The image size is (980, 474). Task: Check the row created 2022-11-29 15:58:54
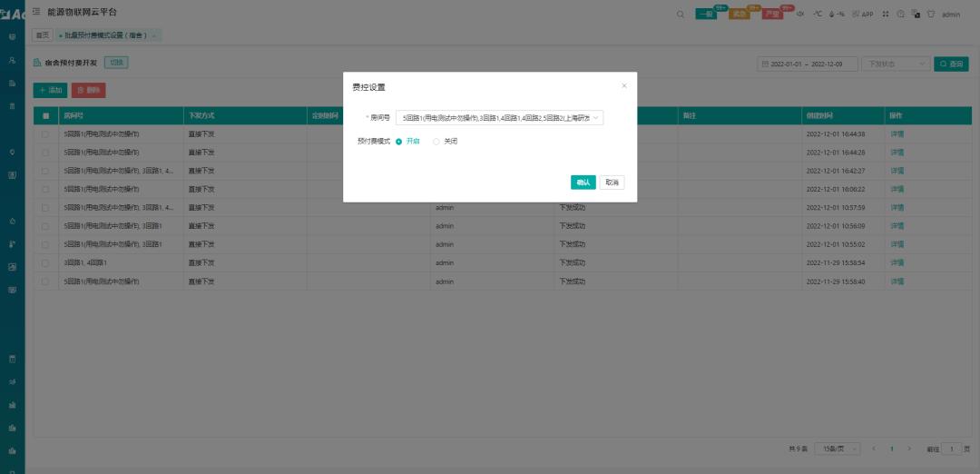click(x=45, y=262)
